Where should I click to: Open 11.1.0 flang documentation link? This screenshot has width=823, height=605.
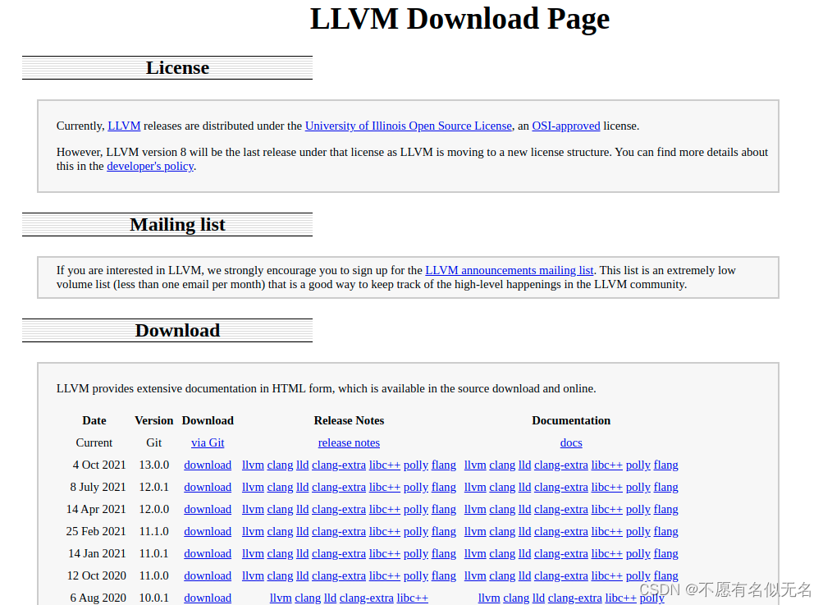tap(666, 531)
